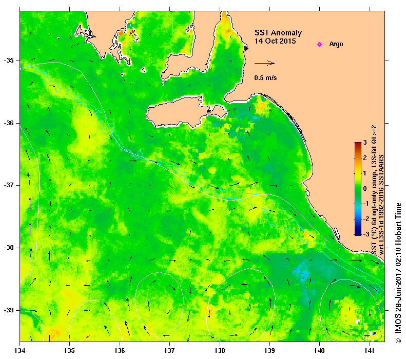Viewport: 406px width, 359px height.
Task: Click the color bar value 3
Action: click(365, 143)
